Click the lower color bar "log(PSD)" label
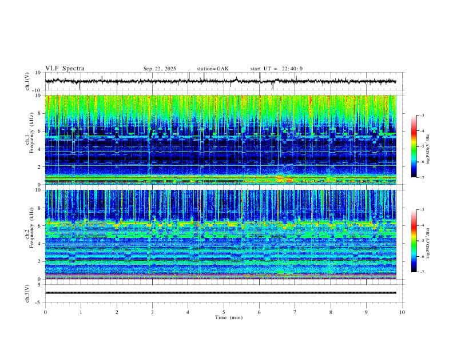 click(x=428, y=243)
